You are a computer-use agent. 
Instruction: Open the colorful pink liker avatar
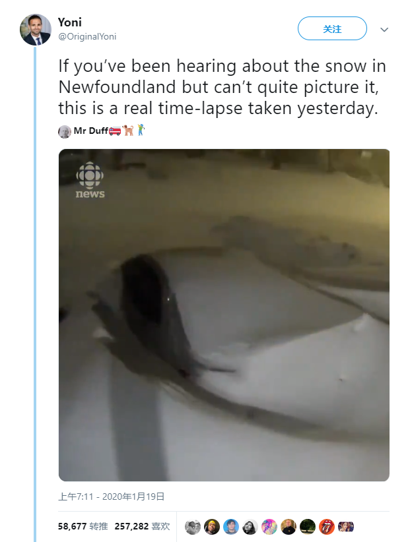tap(269, 527)
